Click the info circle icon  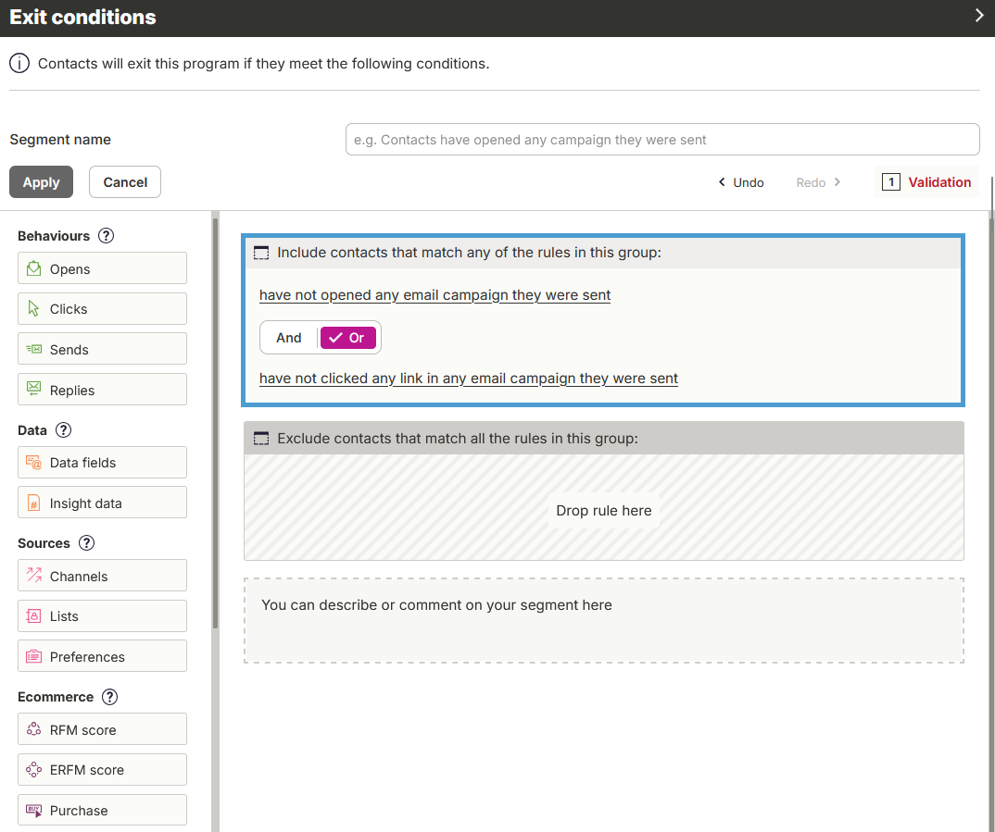pyautogui.click(x=19, y=63)
